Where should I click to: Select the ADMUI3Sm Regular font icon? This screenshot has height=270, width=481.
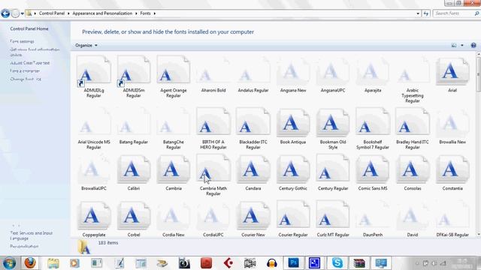click(x=134, y=71)
